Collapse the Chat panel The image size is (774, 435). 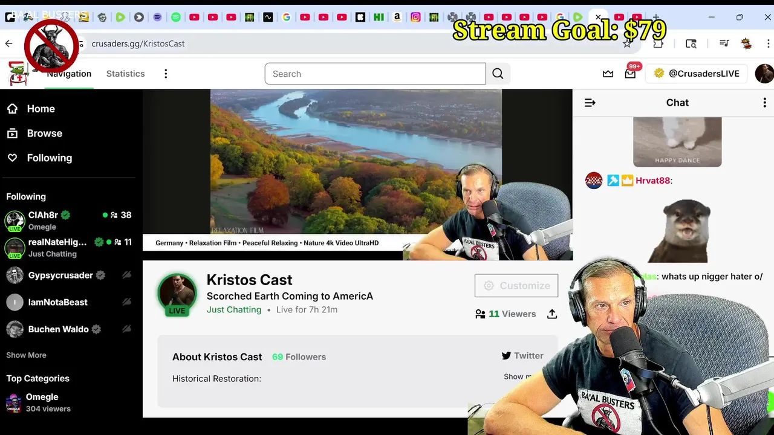590,103
